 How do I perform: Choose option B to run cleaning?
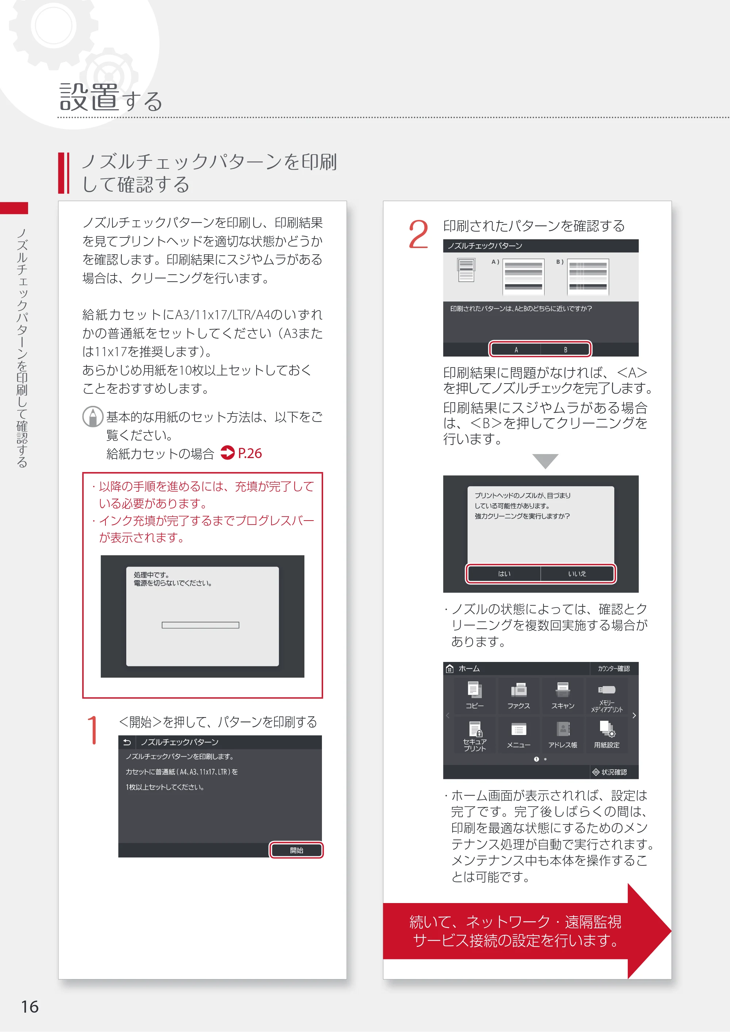pyautogui.click(x=565, y=350)
